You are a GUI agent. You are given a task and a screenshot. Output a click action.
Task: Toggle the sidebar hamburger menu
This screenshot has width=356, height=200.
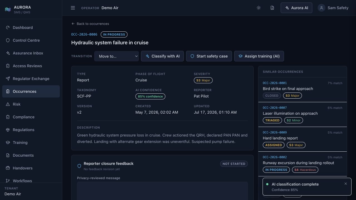click(x=73, y=8)
